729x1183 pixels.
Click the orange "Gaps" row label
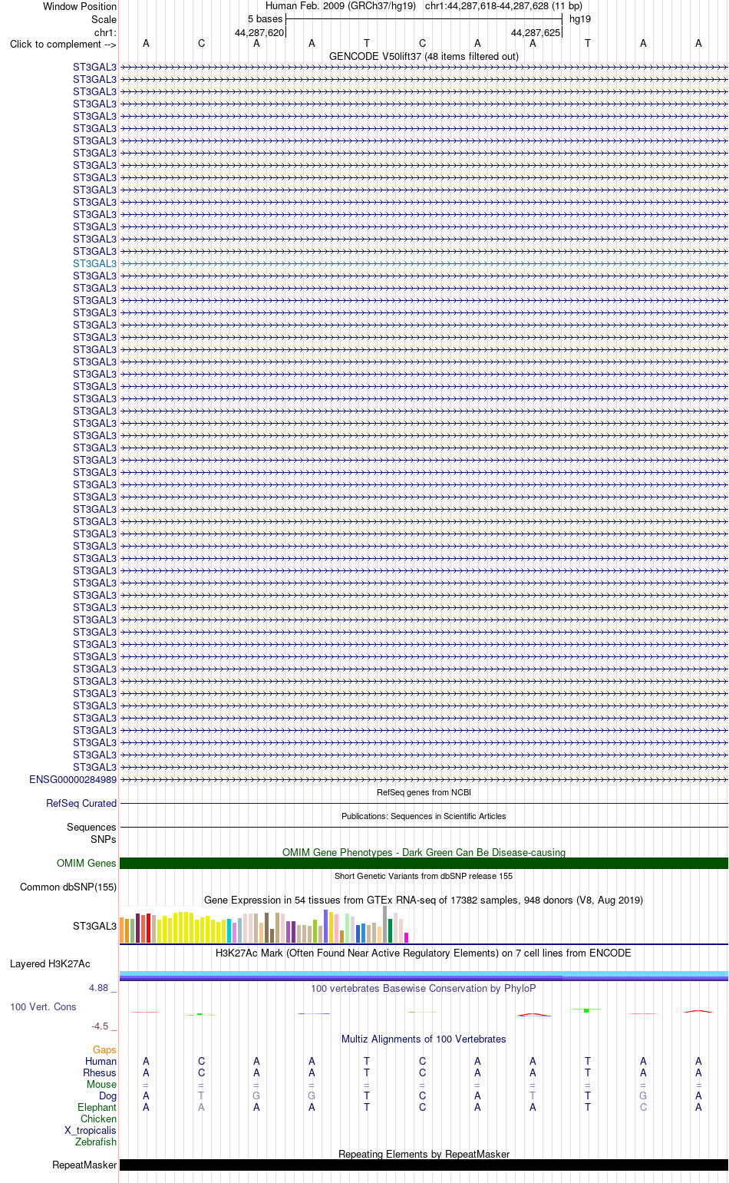(x=104, y=1049)
